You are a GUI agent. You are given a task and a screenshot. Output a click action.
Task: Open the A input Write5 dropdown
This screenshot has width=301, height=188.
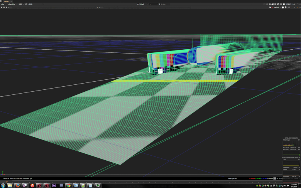[x=143, y=4]
